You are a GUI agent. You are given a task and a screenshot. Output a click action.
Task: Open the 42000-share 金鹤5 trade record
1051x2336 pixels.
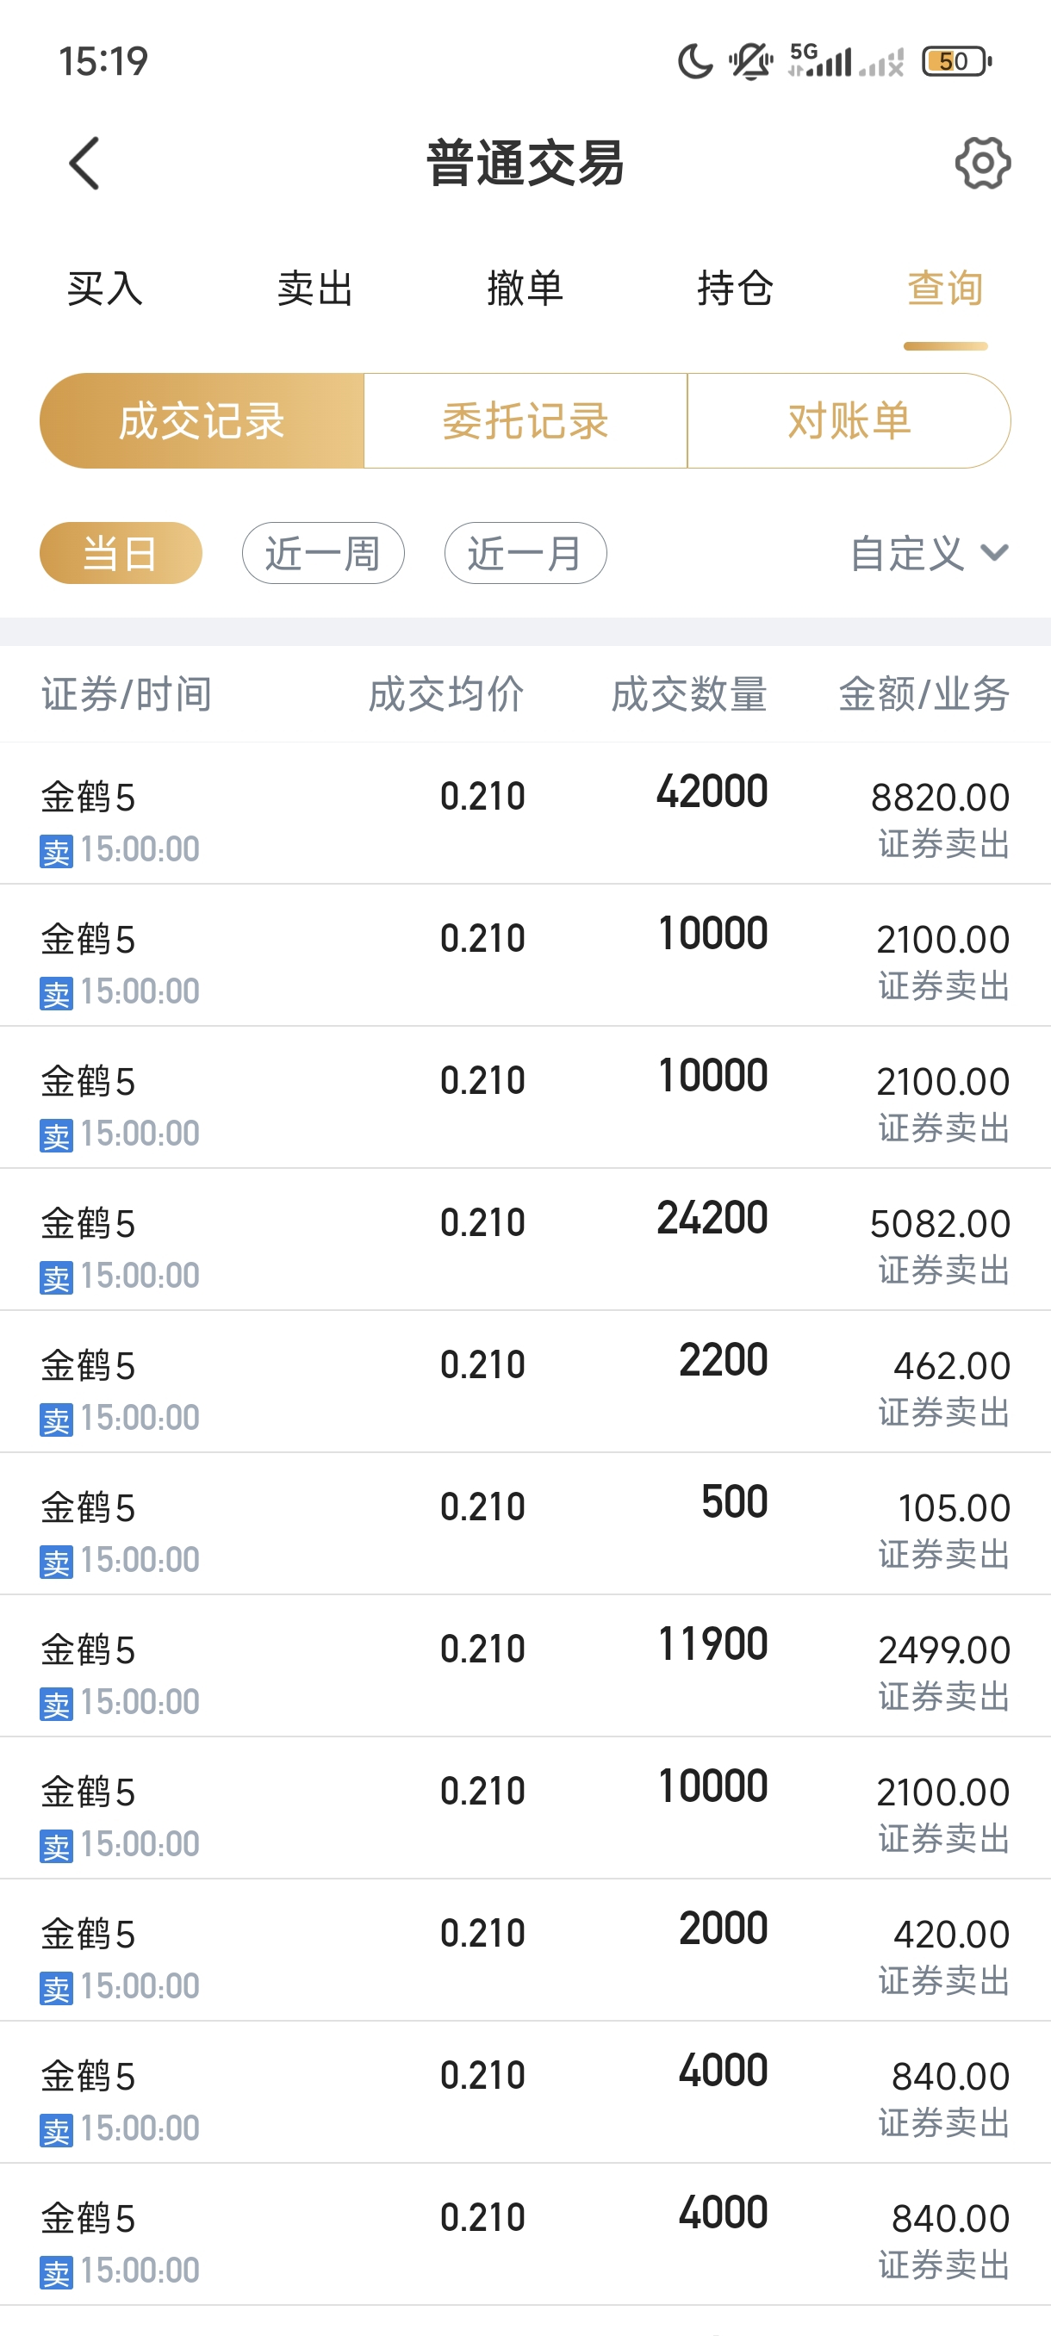click(x=525, y=813)
